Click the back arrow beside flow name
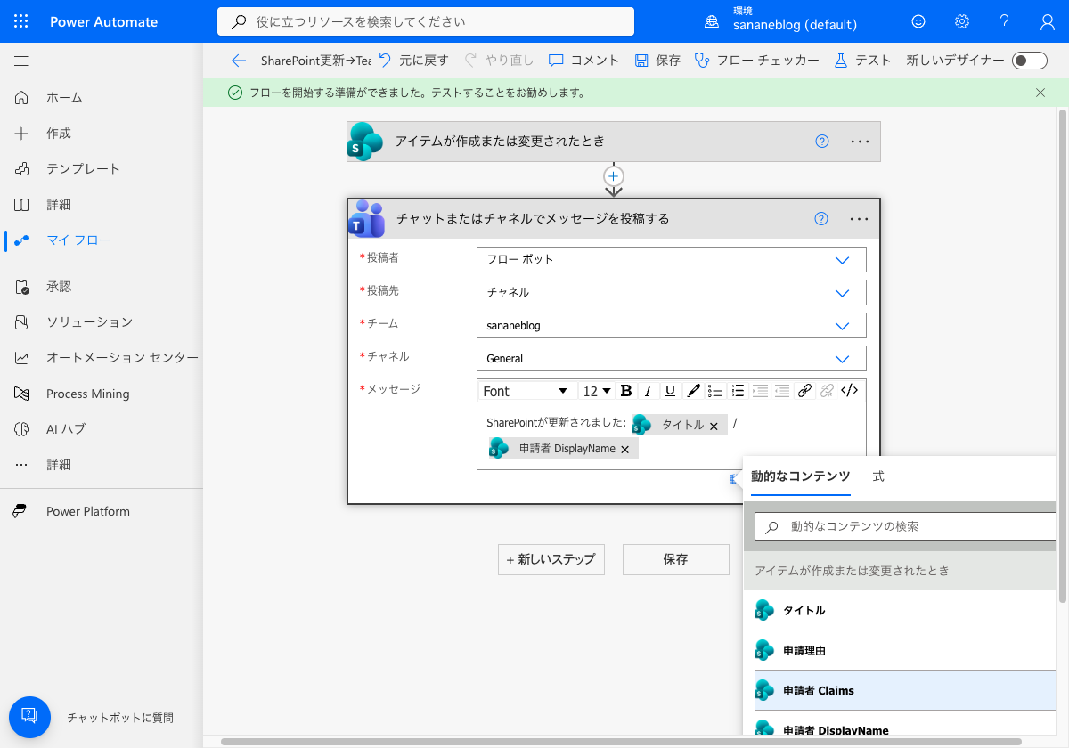 (238, 61)
